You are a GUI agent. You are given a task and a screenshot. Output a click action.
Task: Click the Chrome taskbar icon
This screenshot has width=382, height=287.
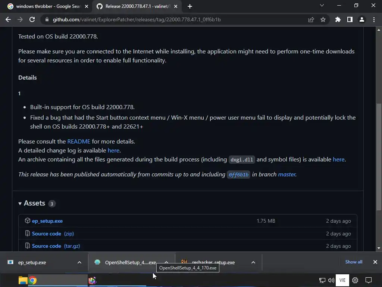click(33, 280)
